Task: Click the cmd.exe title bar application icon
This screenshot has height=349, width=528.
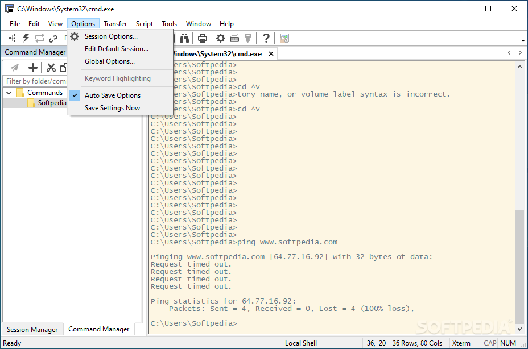Action: coord(10,9)
